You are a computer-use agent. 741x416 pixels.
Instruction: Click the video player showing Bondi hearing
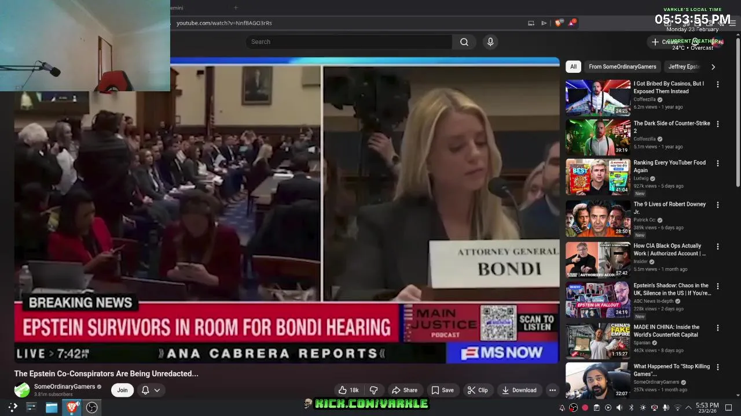[287, 211]
